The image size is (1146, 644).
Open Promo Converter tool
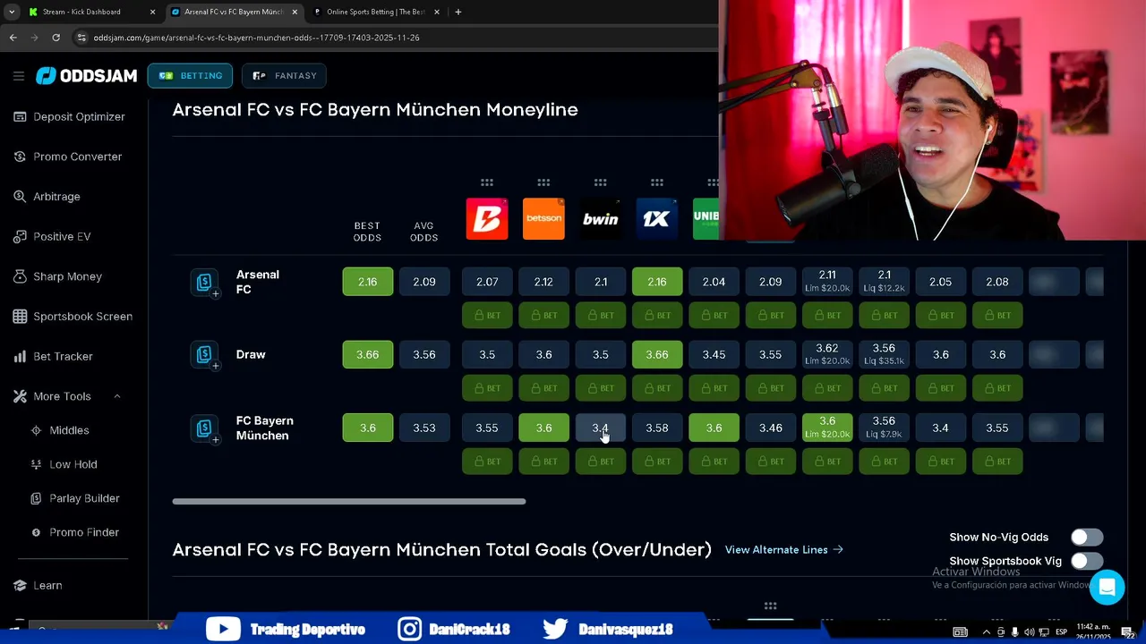[68, 157]
